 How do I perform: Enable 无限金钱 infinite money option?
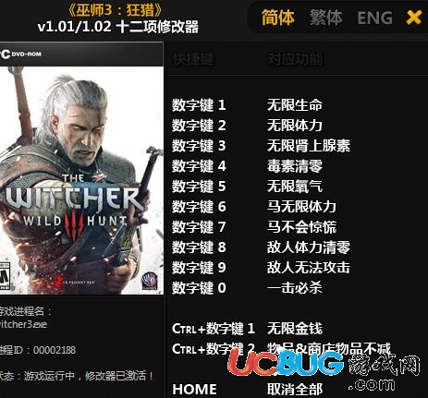pos(295,329)
